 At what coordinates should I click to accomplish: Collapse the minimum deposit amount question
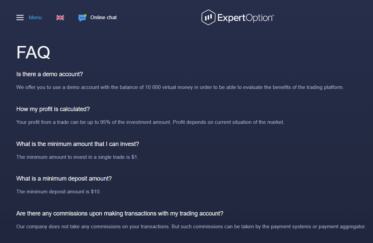click(x=64, y=178)
